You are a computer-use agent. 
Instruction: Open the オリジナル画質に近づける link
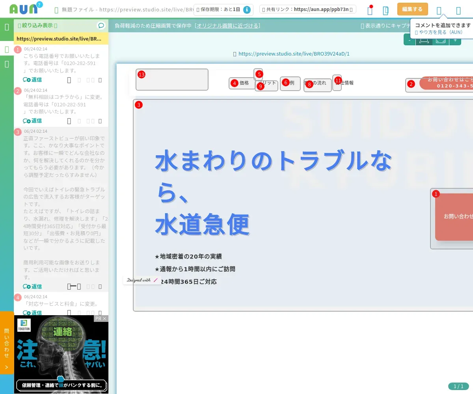point(227,26)
